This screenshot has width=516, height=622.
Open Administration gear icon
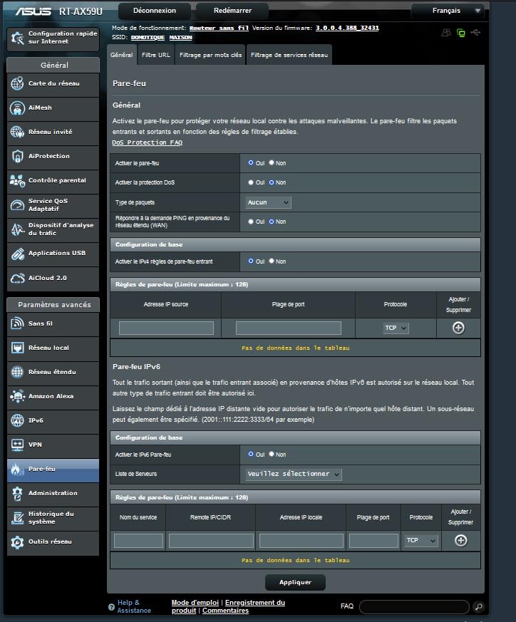[x=17, y=493]
